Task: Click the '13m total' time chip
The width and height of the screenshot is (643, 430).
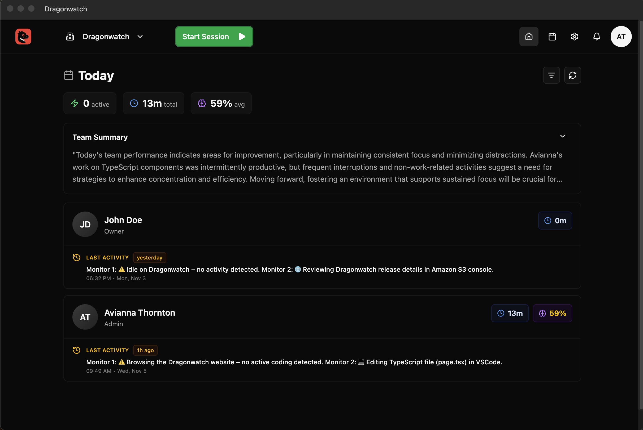Action: click(153, 103)
